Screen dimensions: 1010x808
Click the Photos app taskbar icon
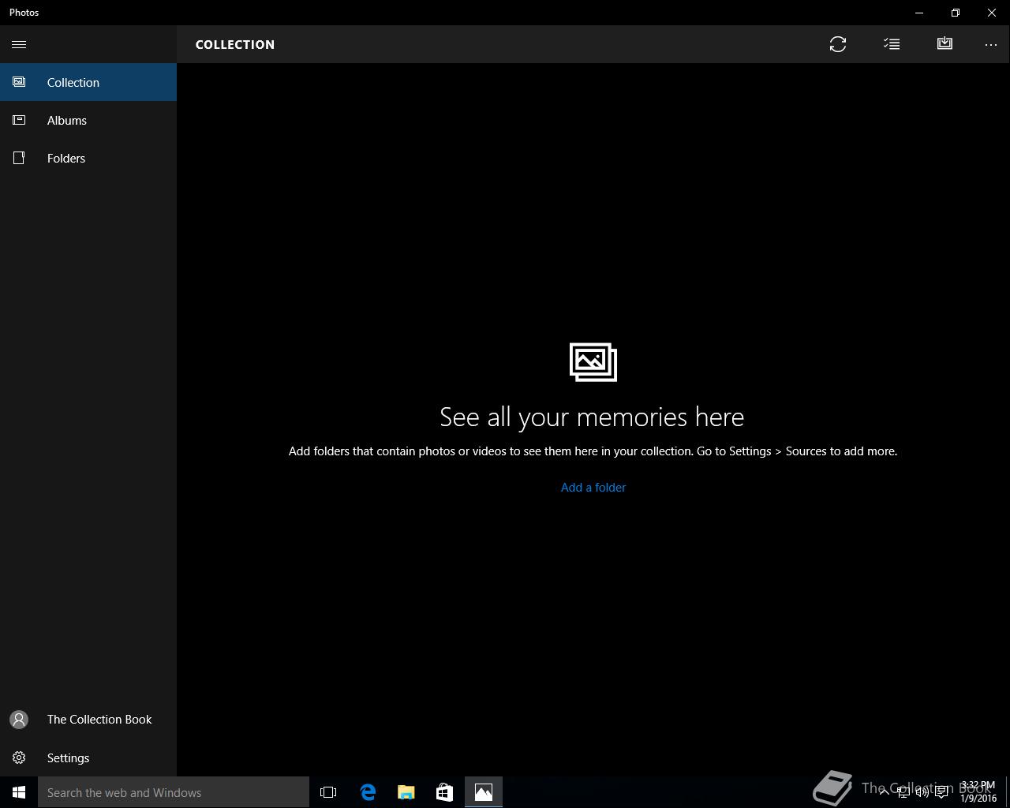click(x=484, y=792)
